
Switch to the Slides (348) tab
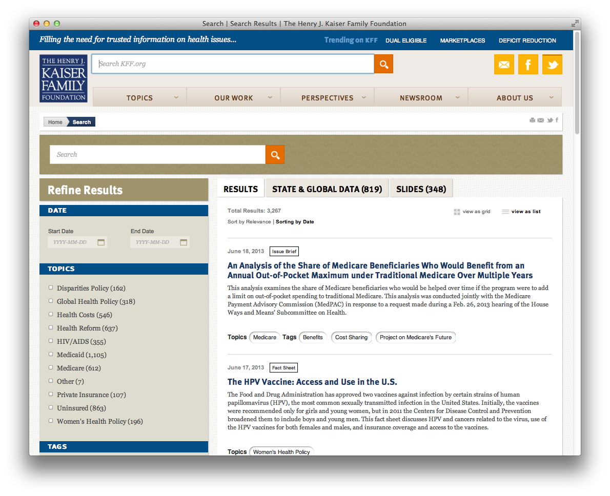pyautogui.click(x=421, y=189)
